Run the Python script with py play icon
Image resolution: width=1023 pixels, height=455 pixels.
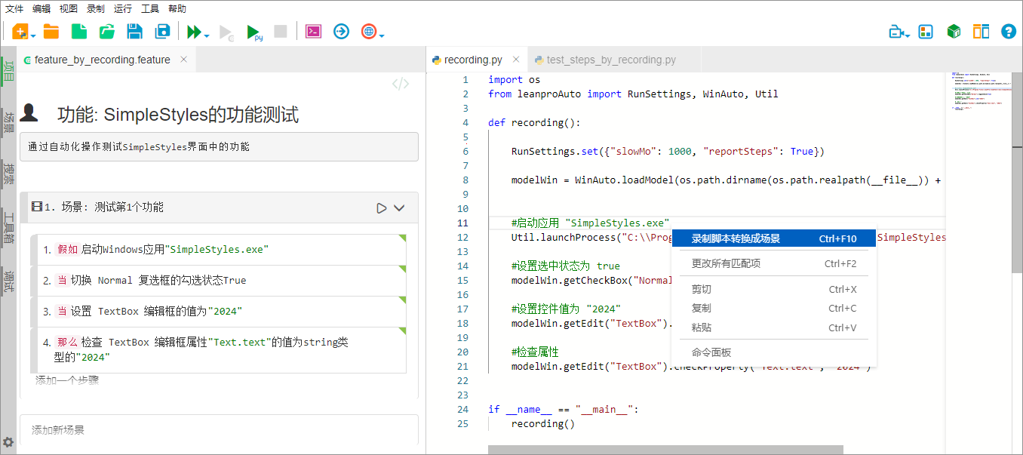[255, 32]
